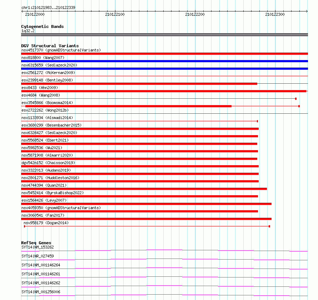This screenshot has height=300, width=318.
Task: Click the right end marker of nsv958179 (Dogan2014)
Action: coord(269,226)
